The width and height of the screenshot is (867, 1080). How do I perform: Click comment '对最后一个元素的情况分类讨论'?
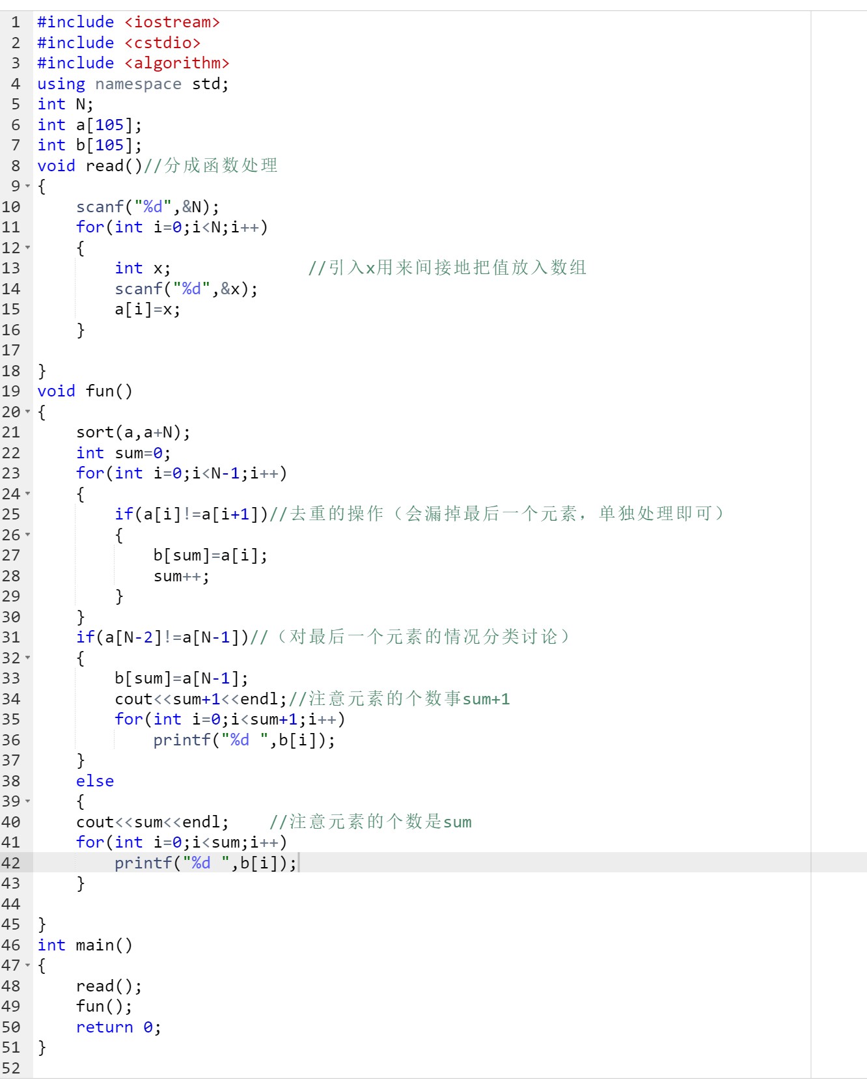point(423,637)
